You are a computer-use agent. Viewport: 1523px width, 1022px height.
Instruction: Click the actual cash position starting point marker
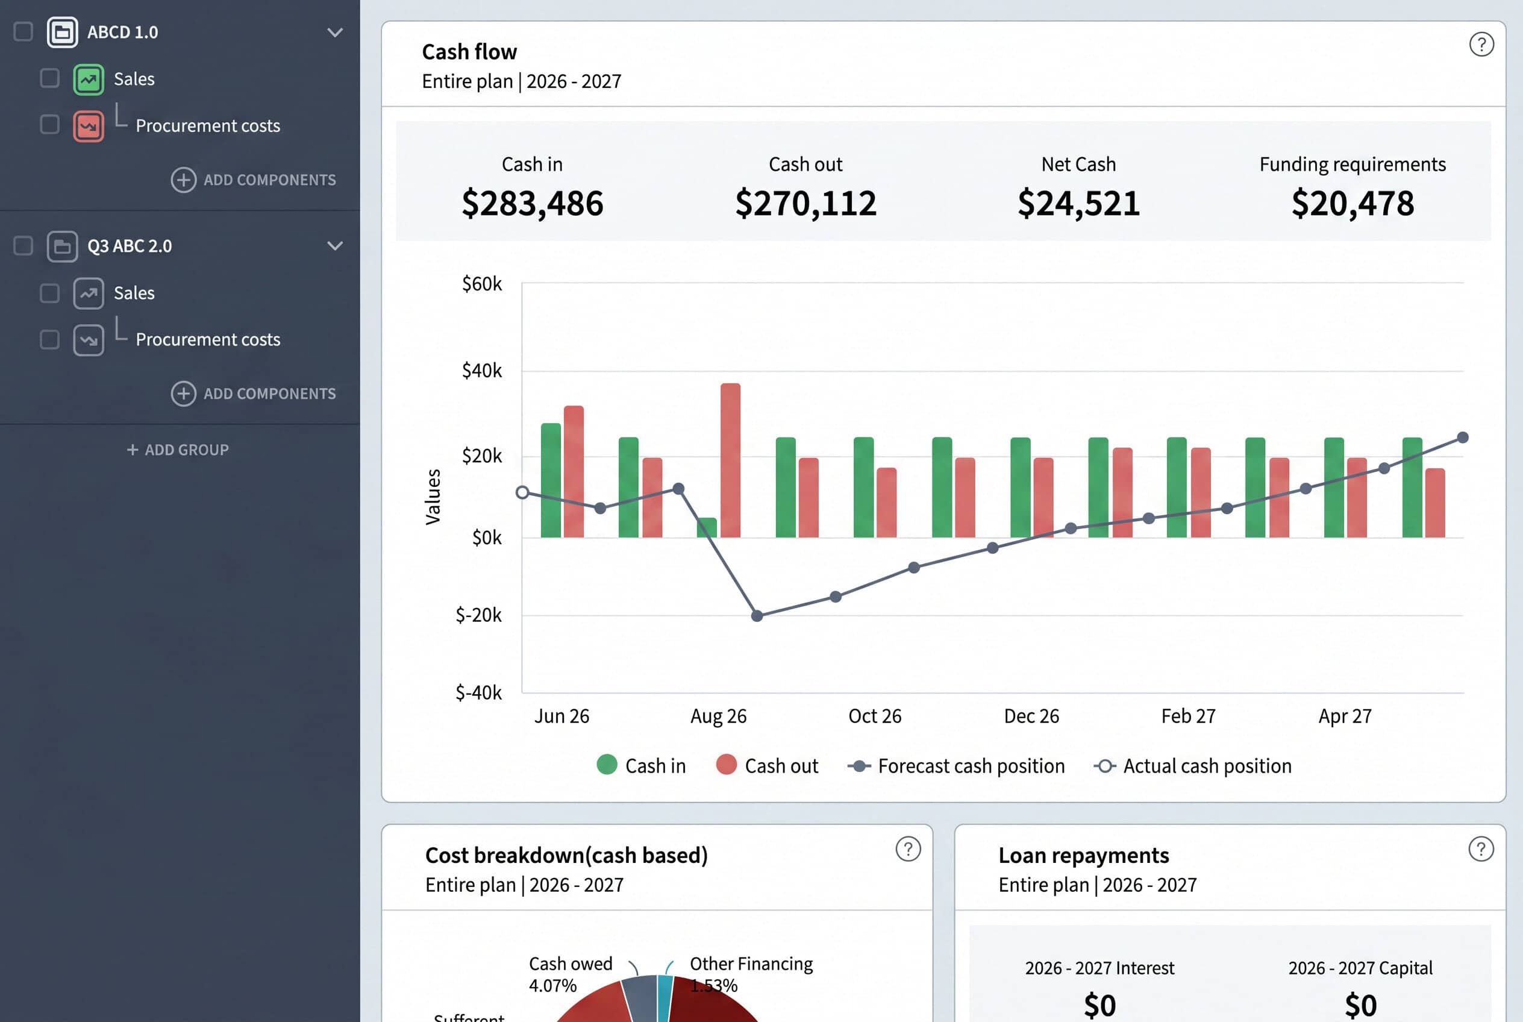(522, 493)
